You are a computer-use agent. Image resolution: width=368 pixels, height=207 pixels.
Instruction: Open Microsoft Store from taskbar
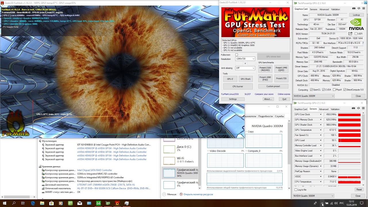[51, 203]
